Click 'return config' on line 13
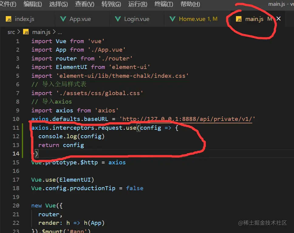Viewport: 294px width, 233px height. coord(61,145)
